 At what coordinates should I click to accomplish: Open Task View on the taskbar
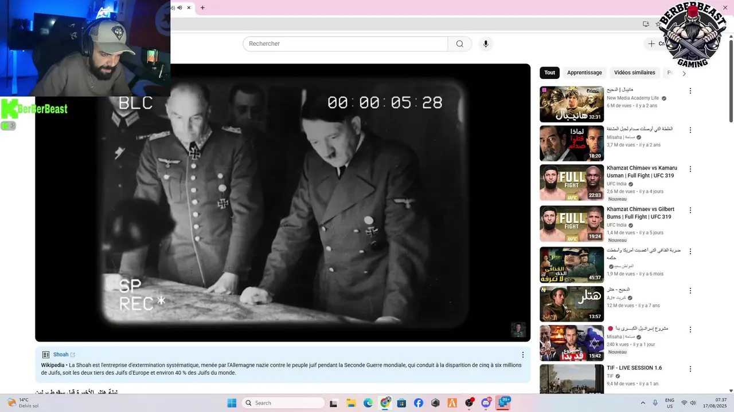click(x=333, y=403)
